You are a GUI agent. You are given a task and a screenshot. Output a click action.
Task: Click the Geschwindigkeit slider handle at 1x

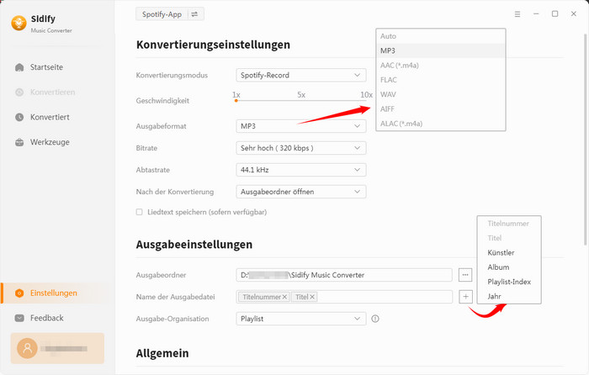[x=236, y=101]
